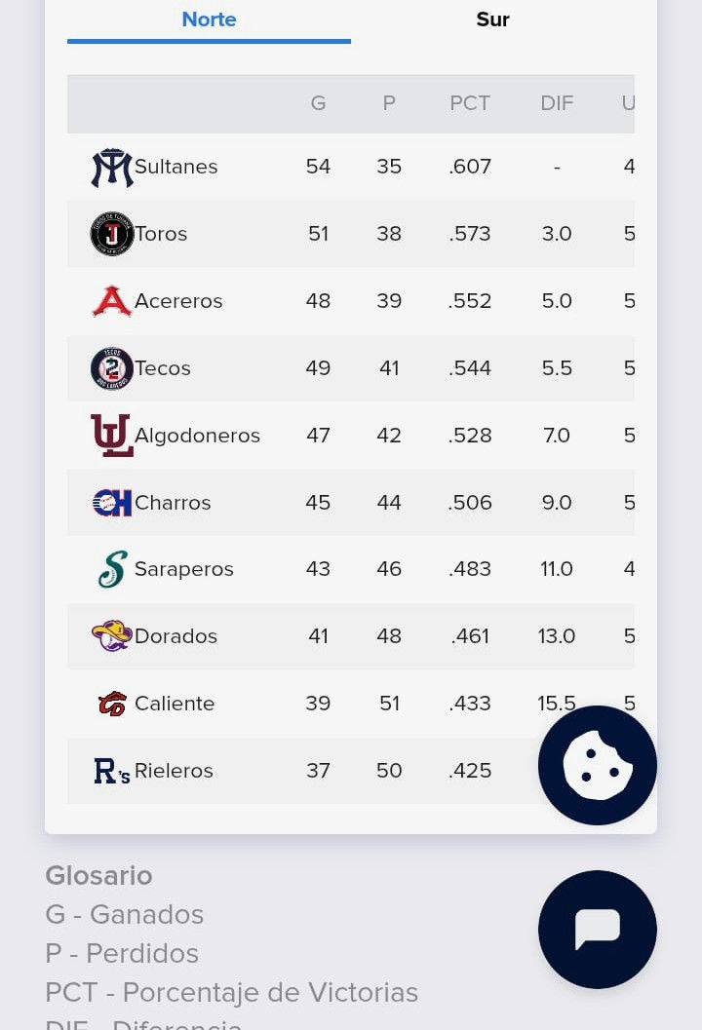Click the Saraperos green S logo
Screen dimensions: 702x1030
pyautogui.click(x=112, y=569)
